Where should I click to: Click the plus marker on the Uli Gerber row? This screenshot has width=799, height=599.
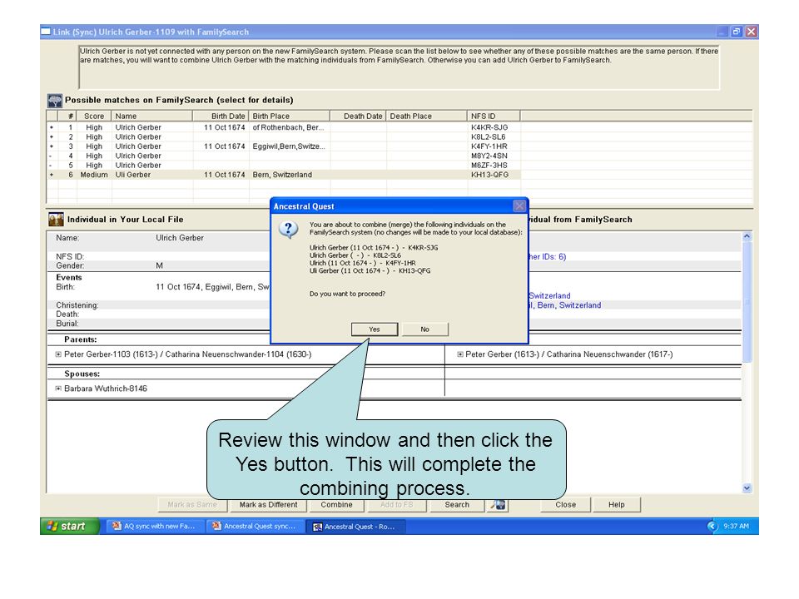click(52, 175)
